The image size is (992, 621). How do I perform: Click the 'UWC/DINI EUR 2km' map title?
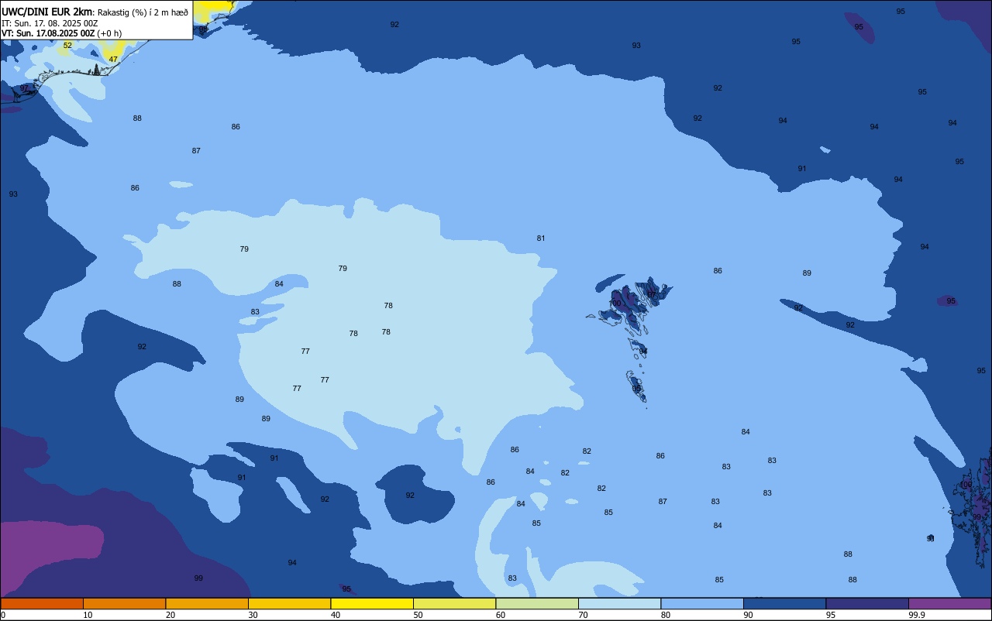pyautogui.click(x=47, y=12)
